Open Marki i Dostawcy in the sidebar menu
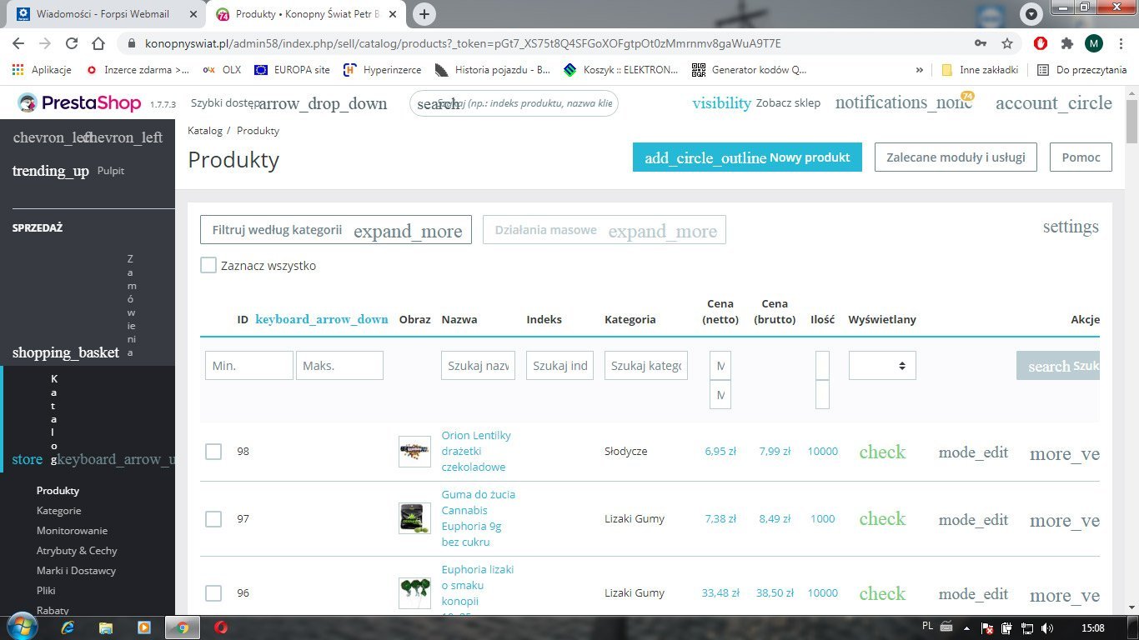1139x640 pixels. pyautogui.click(x=76, y=570)
